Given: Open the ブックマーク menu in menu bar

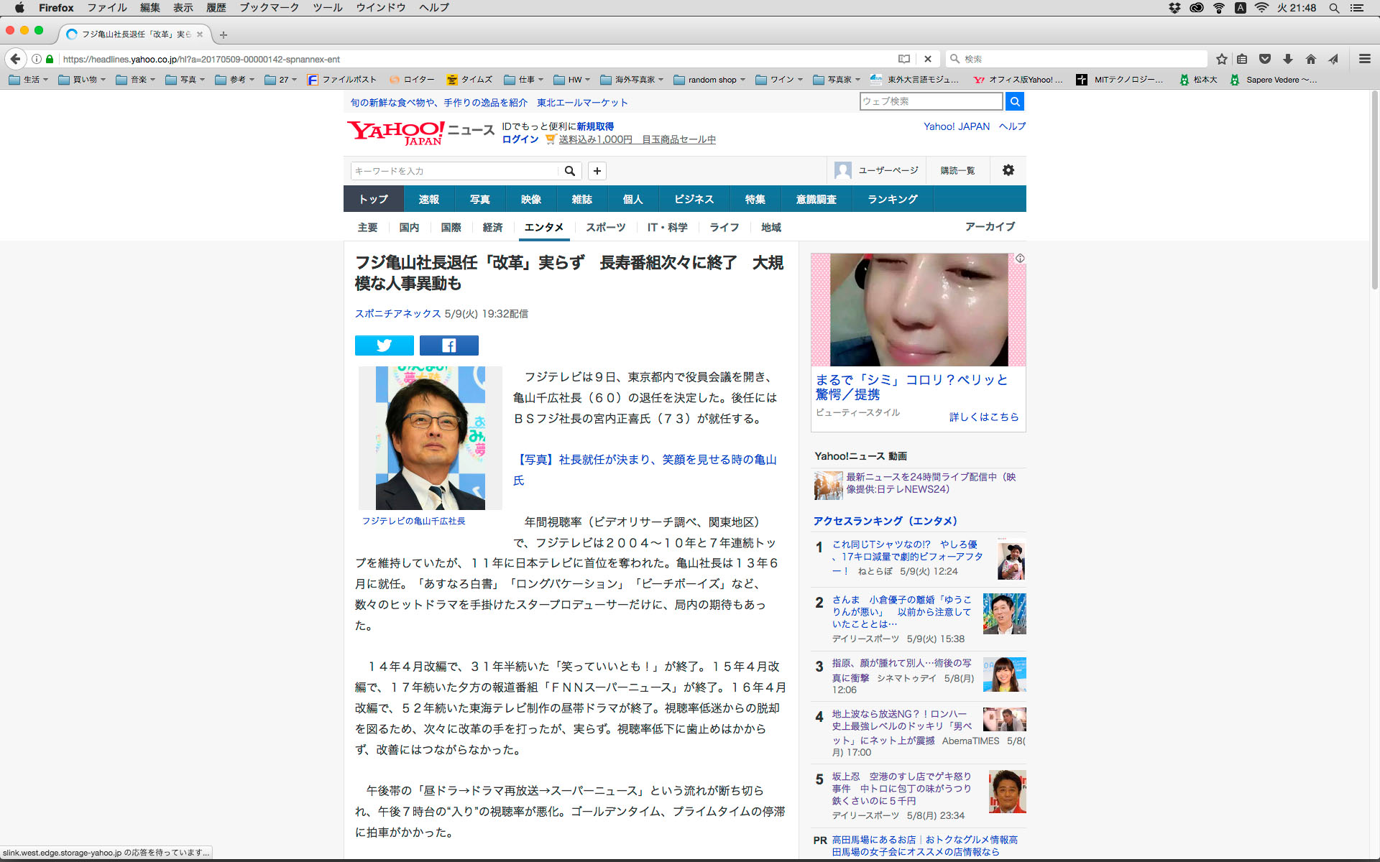Looking at the screenshot, I should tap(269, 8).
